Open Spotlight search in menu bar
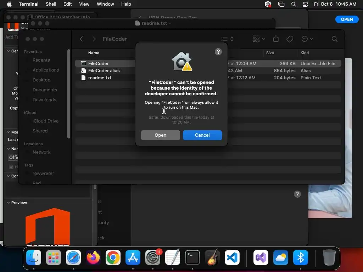 pyautogui.click(x=293, y=4)
